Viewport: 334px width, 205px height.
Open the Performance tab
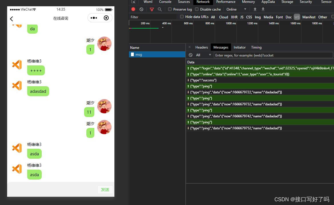coord(226,2)
